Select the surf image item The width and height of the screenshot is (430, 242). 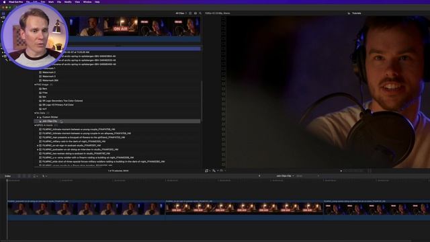(44, 109)
